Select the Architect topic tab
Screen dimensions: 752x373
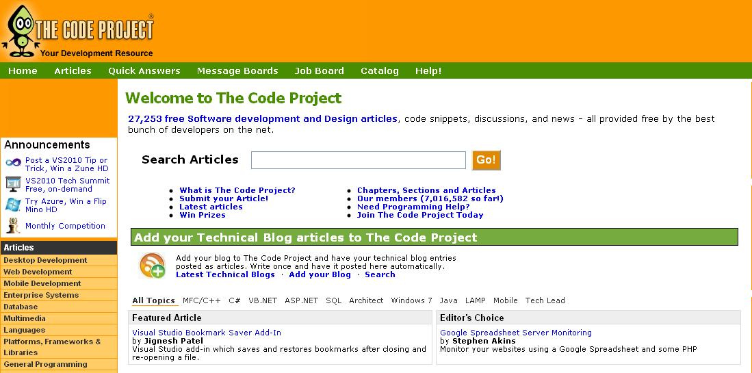366,300
